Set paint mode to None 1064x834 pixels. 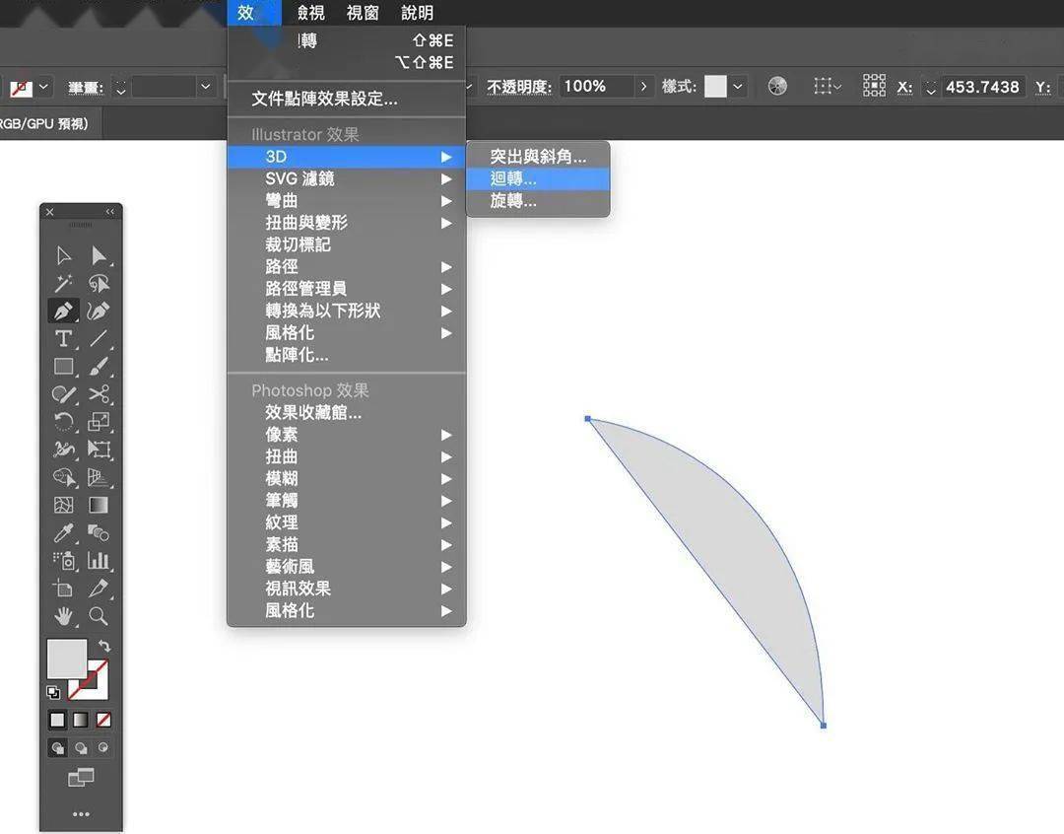[x=103, y=720]
